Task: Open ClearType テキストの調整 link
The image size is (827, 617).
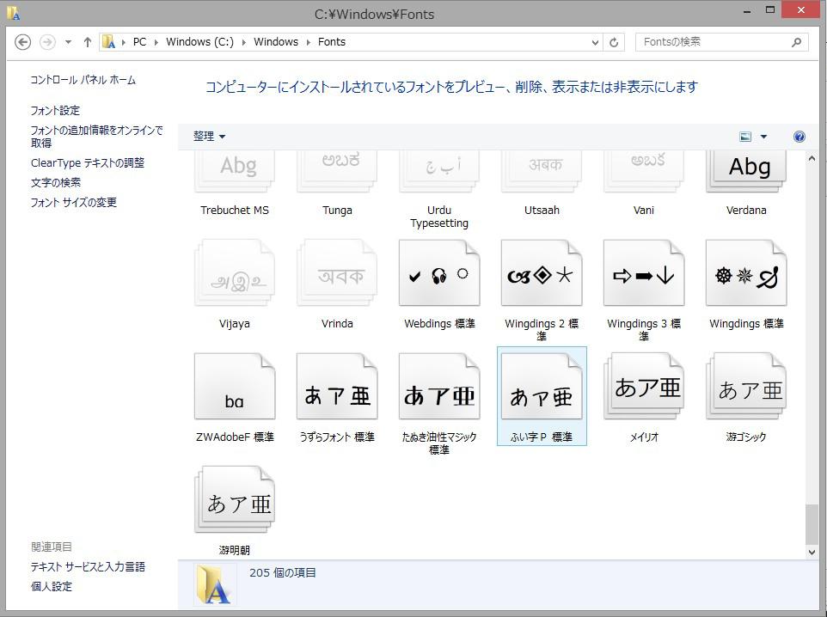Action: click(88, 163)
